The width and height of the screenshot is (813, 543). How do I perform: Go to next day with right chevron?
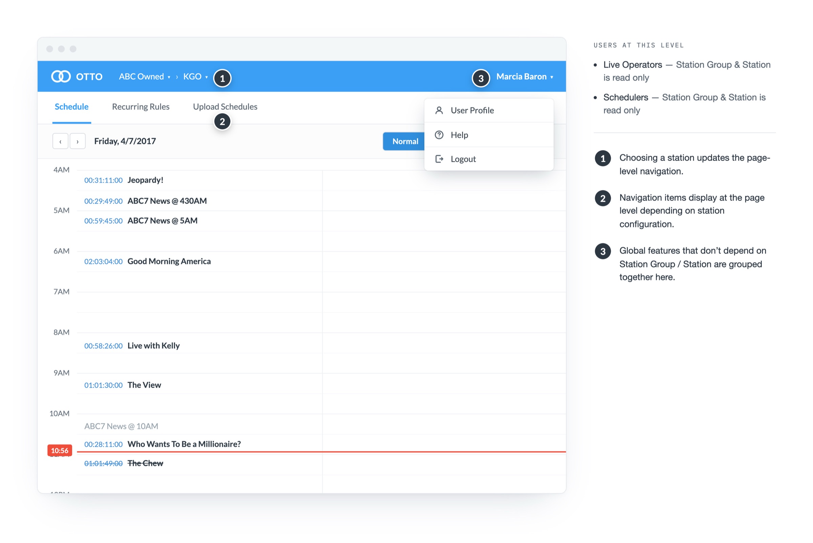(78, 141)
